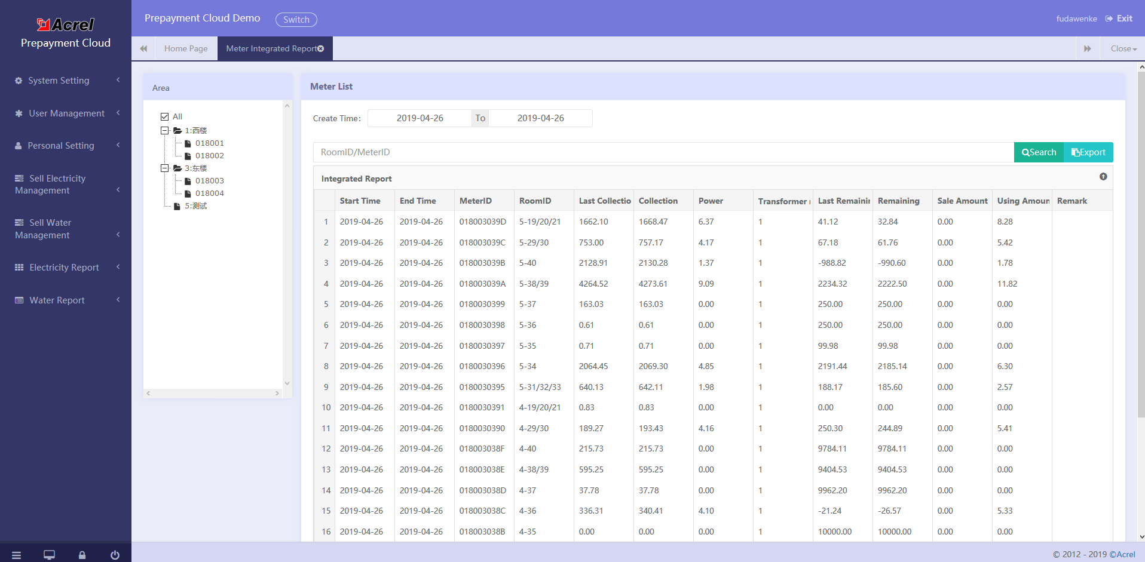Select the Meter Integrated Report tab
1145x562 pixels.
[275, 48]
